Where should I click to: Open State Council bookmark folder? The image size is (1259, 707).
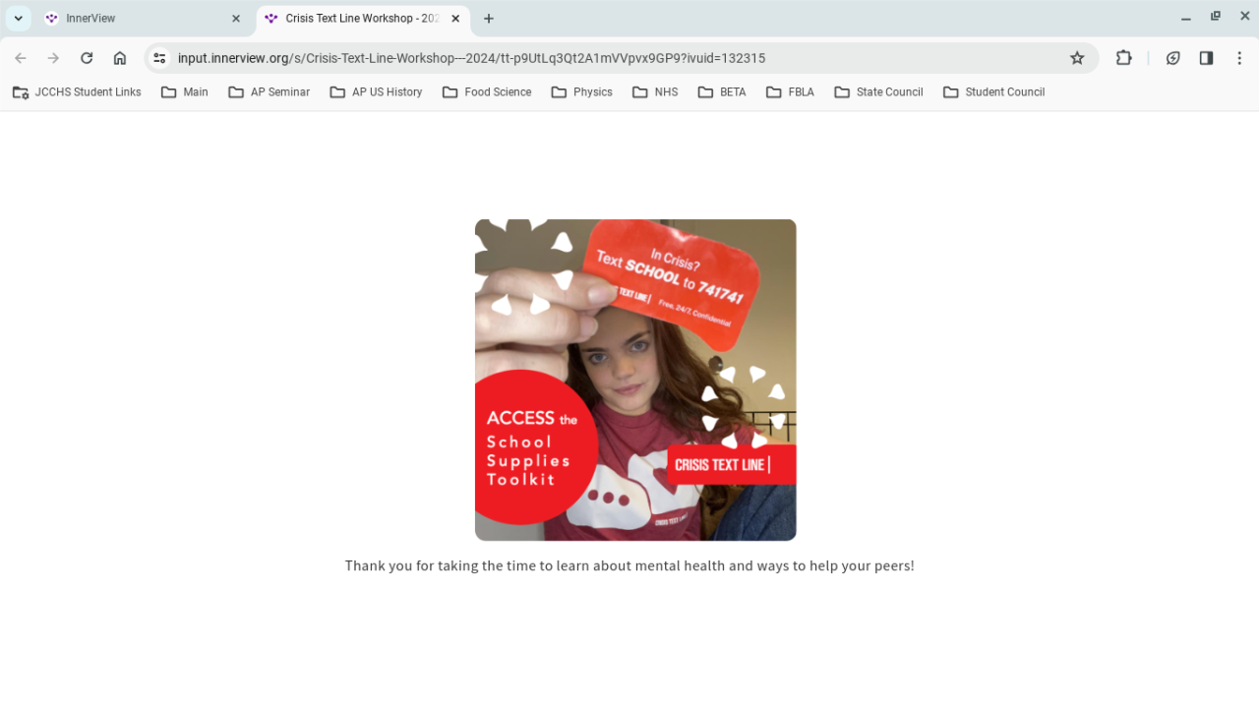click(x=878, y=92)
